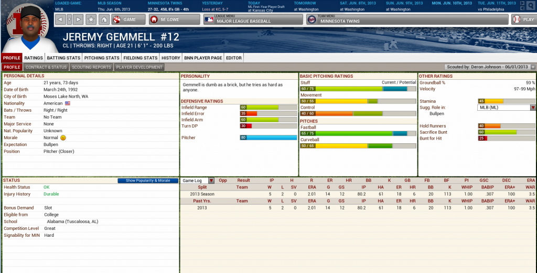
Task: Click the forward navigation arrow icon
Action: tap(78, 20)
